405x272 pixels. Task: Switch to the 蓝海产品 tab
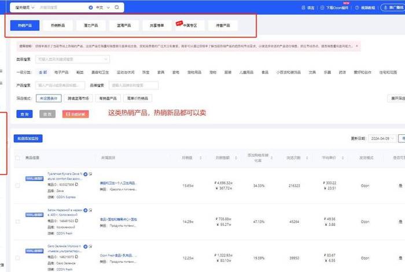coord(124,25)
